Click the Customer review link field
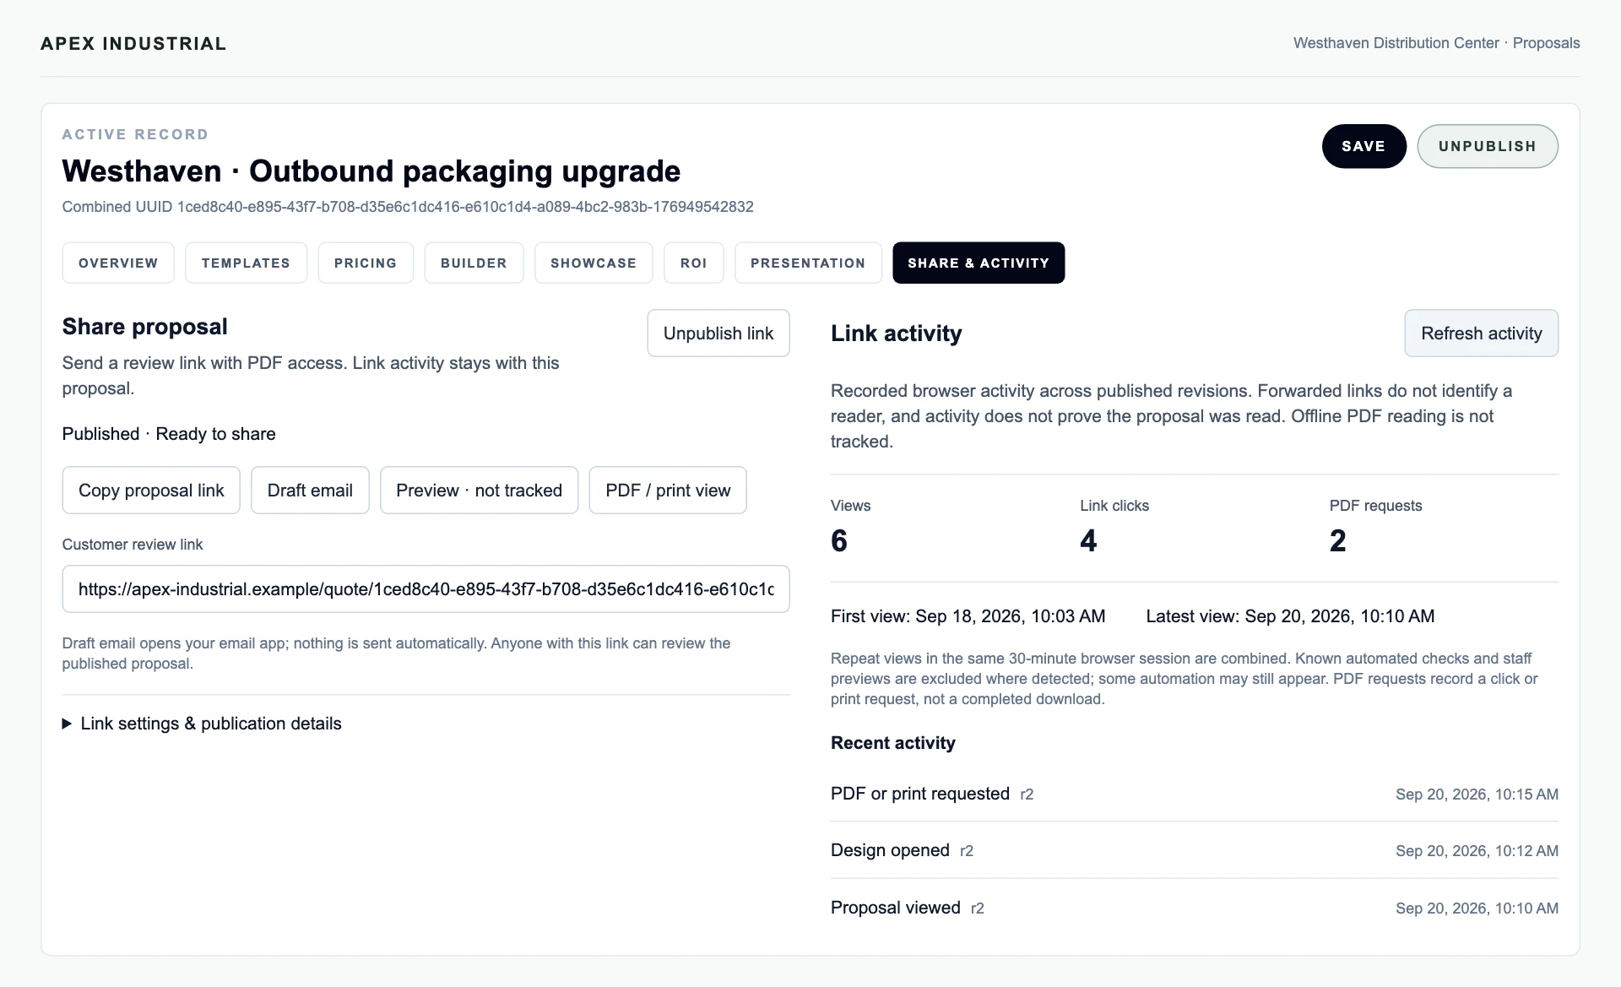The height and width of the screenshot is (987, 1621). pyautogui.click(x=426, y=588)
